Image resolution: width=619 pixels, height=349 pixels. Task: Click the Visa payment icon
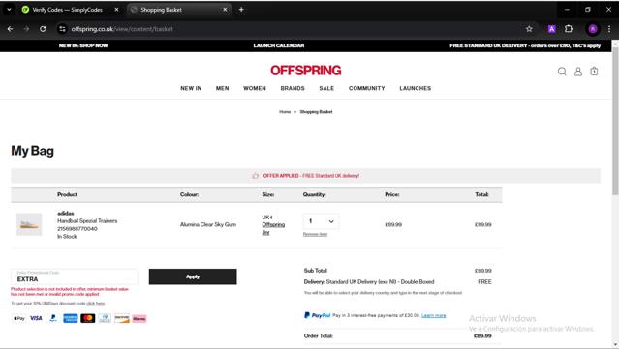[36, 318]
